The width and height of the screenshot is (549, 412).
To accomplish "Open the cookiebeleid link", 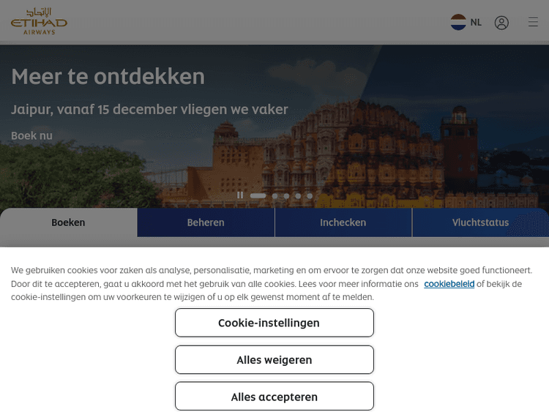I will pyautogui.click(x=449, y=284).
